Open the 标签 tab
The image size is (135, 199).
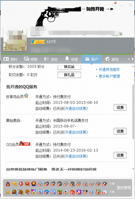(x=72, y=59)
